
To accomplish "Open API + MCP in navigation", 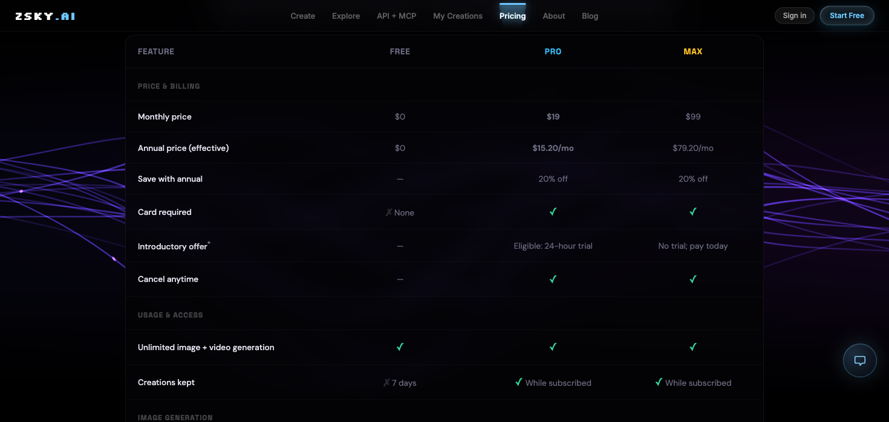I will [x=397, y=16].
